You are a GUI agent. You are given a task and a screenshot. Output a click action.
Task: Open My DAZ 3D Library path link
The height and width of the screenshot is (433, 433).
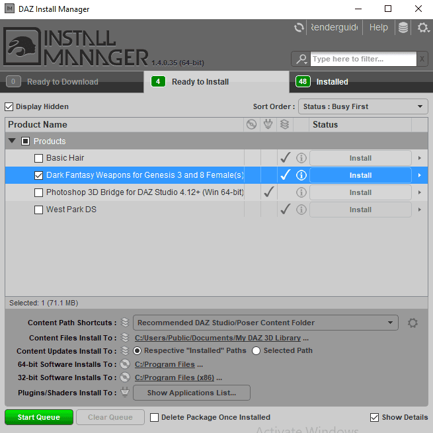pos(217,338)
